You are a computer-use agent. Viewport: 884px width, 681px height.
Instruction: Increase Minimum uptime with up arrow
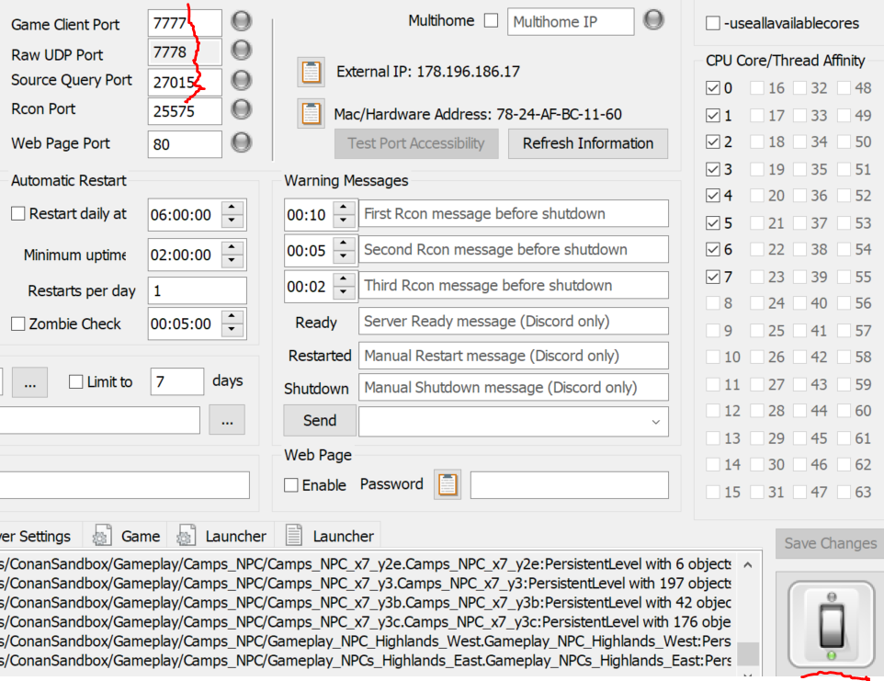[x=232, y=247]
